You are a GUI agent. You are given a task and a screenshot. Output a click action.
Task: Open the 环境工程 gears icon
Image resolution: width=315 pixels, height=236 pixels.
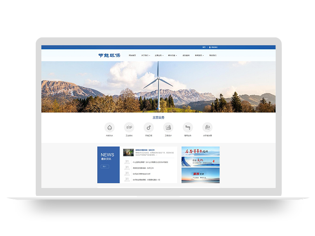(x=148, y=127)
